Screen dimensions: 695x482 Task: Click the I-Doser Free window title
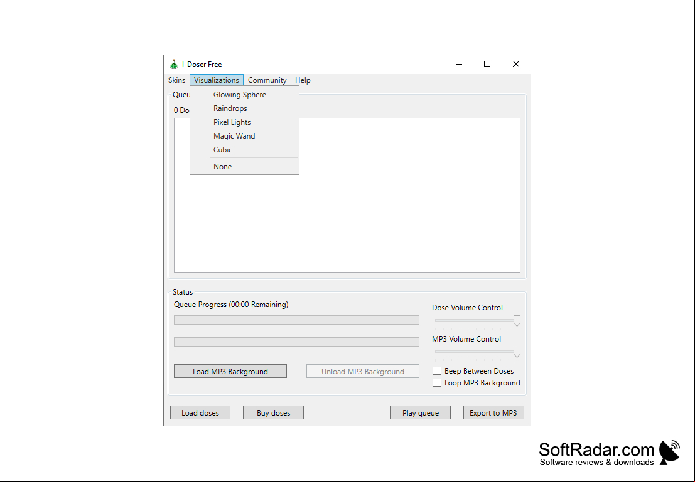click(202, 64)
